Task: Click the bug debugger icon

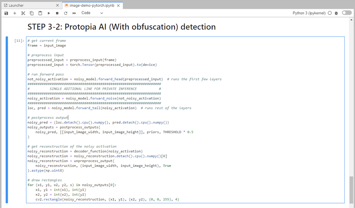Action: point(336,13)
